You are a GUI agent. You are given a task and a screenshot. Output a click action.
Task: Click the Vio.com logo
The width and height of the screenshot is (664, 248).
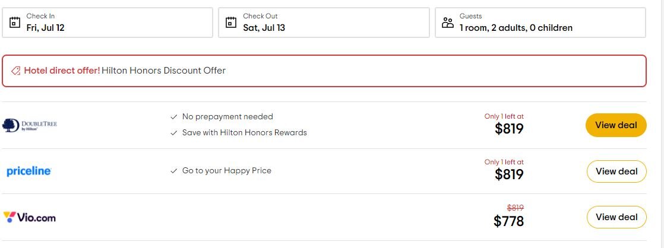click(30, 217)
